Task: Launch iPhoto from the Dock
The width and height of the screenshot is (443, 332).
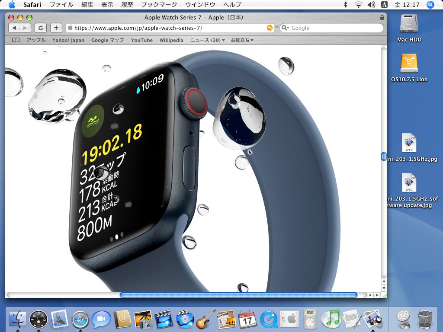Action: [x=143, y=319]
